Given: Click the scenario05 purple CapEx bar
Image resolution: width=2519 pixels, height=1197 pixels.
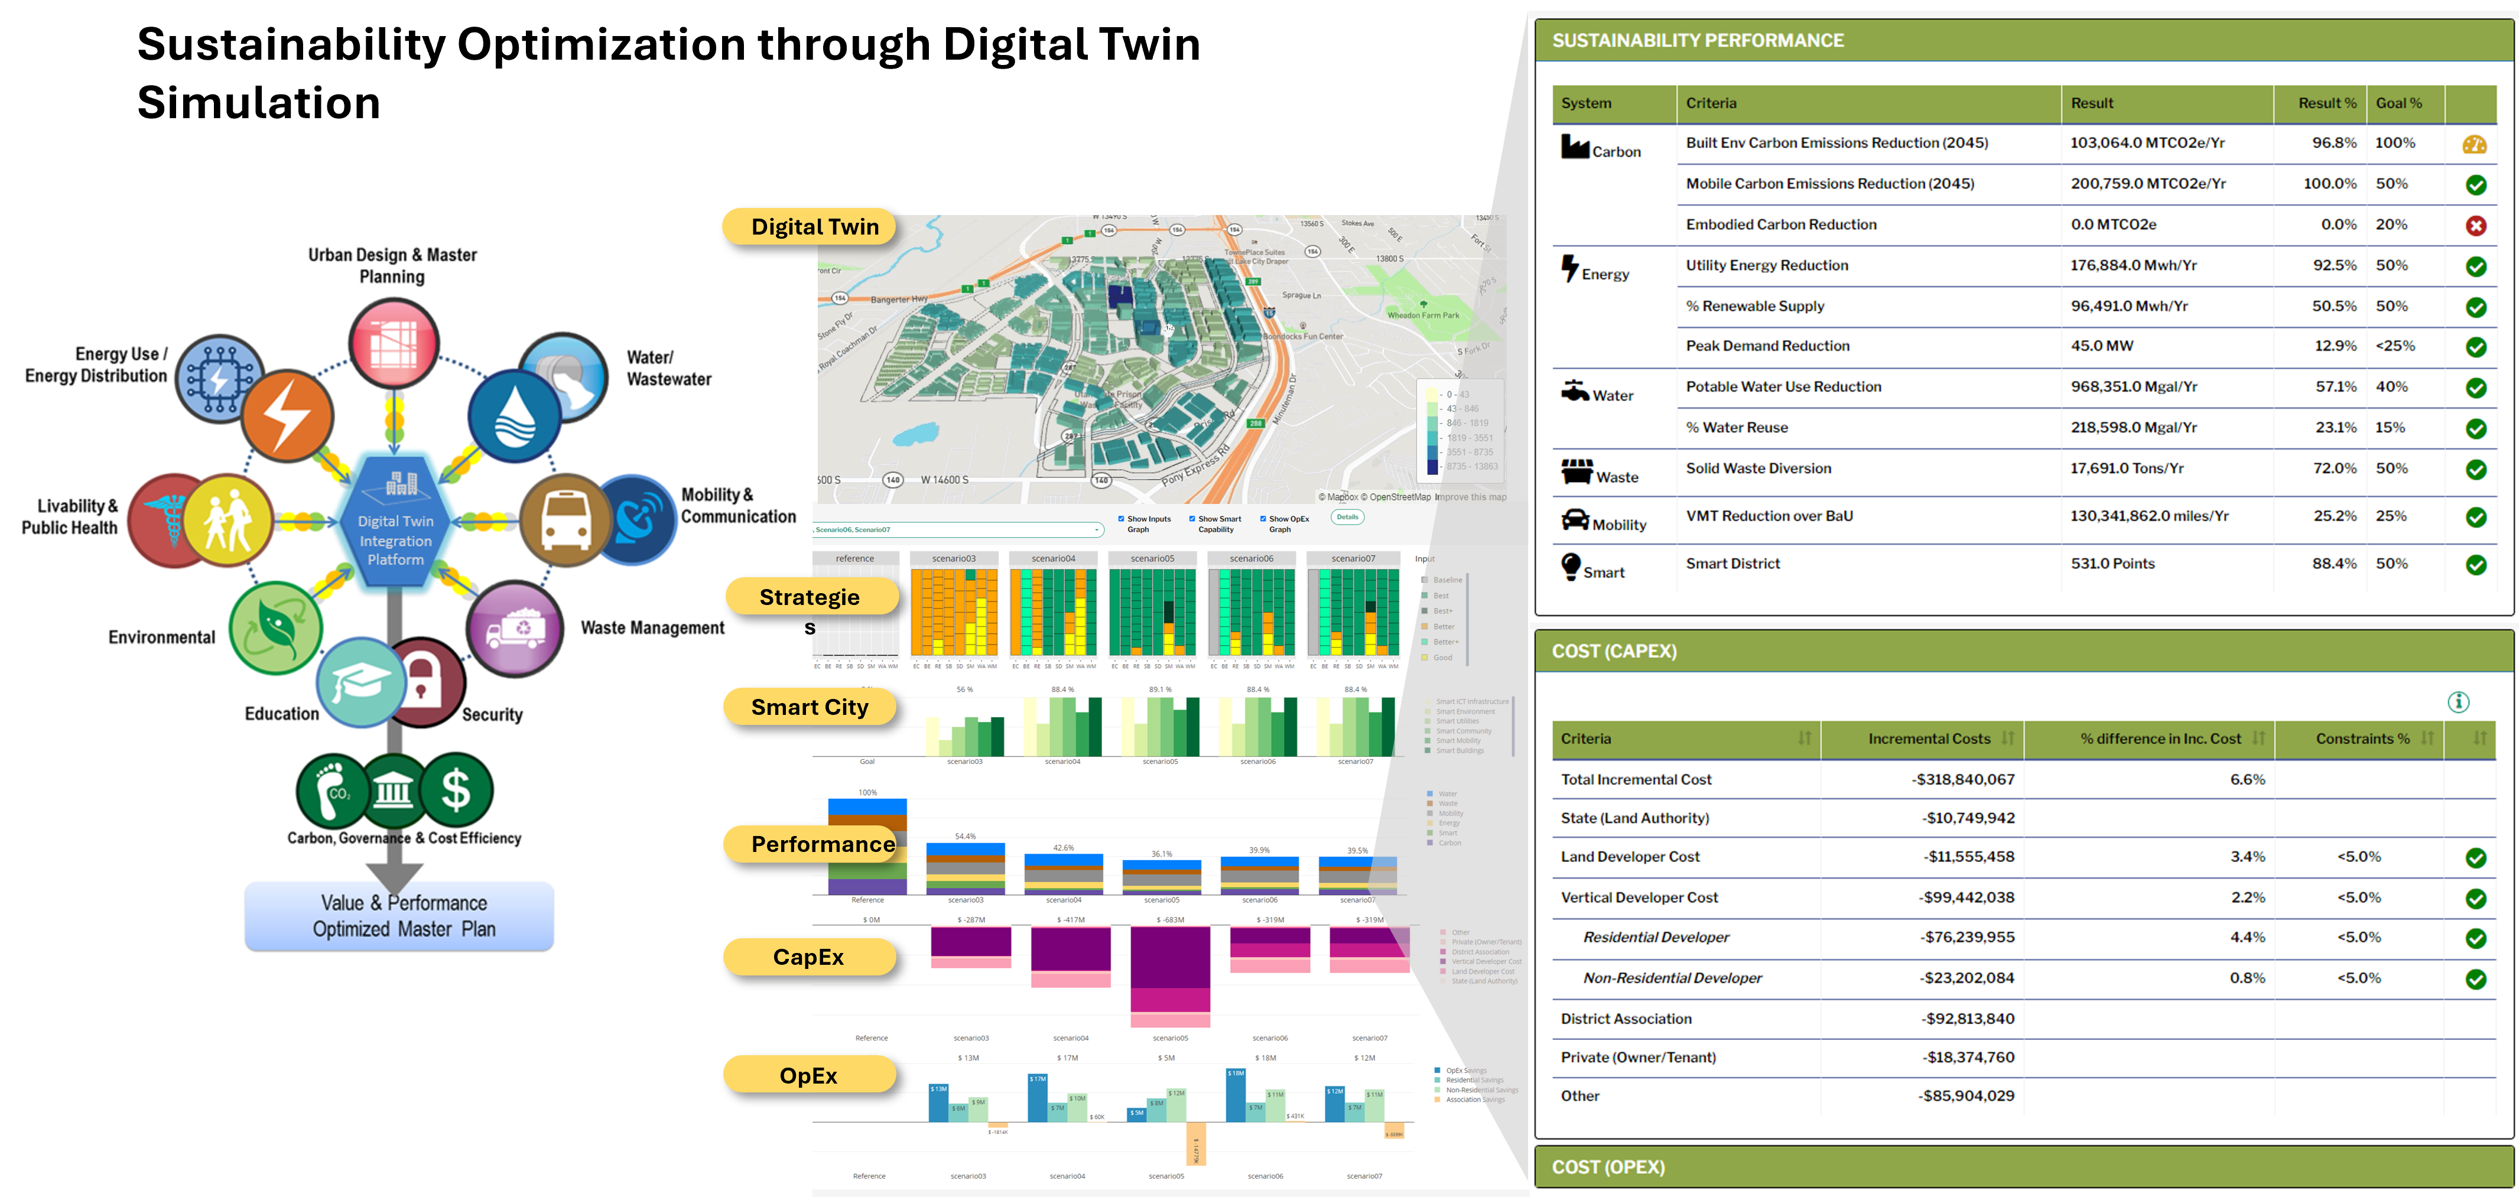Looking at the screenshot, I should click(x=1169, y=957).
